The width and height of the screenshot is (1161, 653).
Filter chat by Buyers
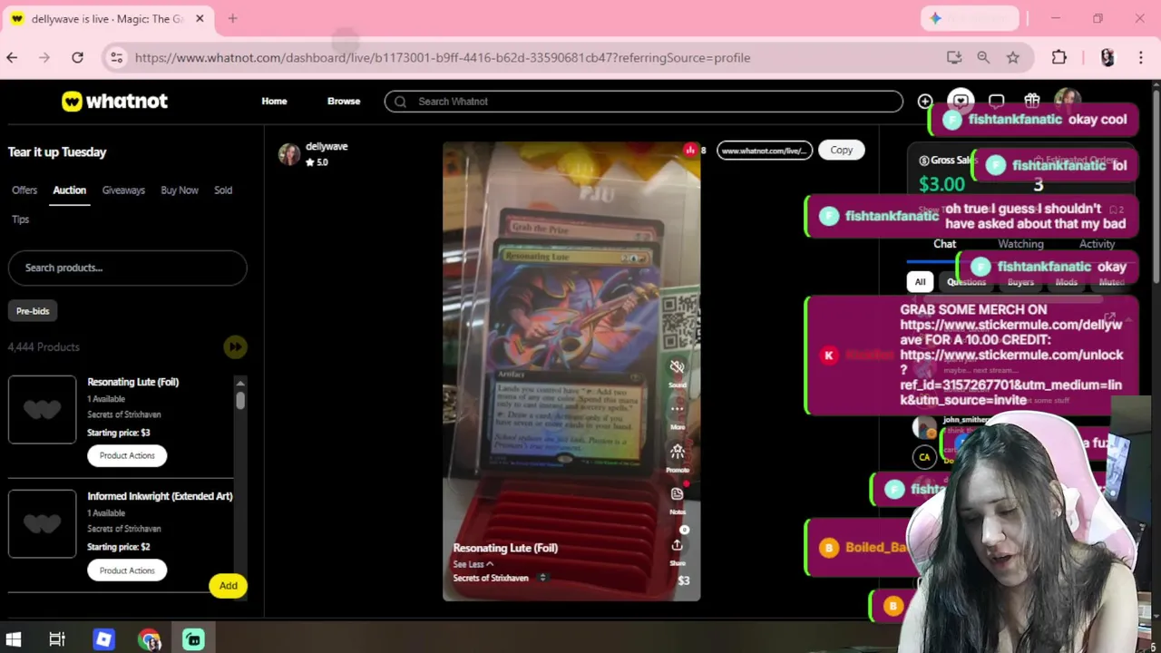1020,282
